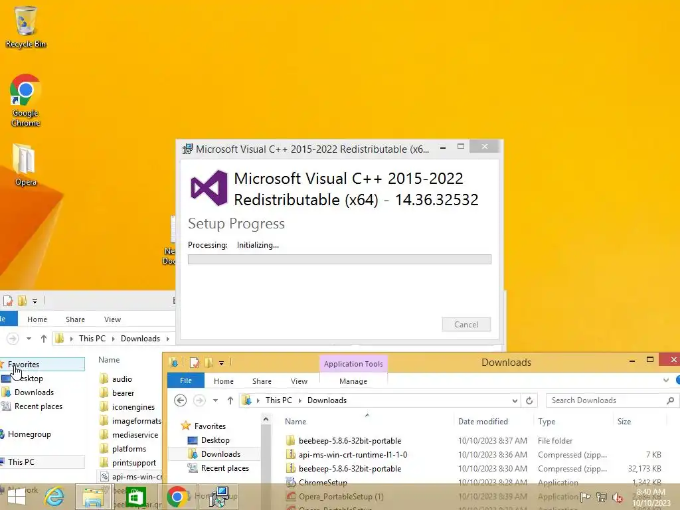Expand address bar history dropdown in Downloads
Screen dimensions: 680x510
coord(515,400)
